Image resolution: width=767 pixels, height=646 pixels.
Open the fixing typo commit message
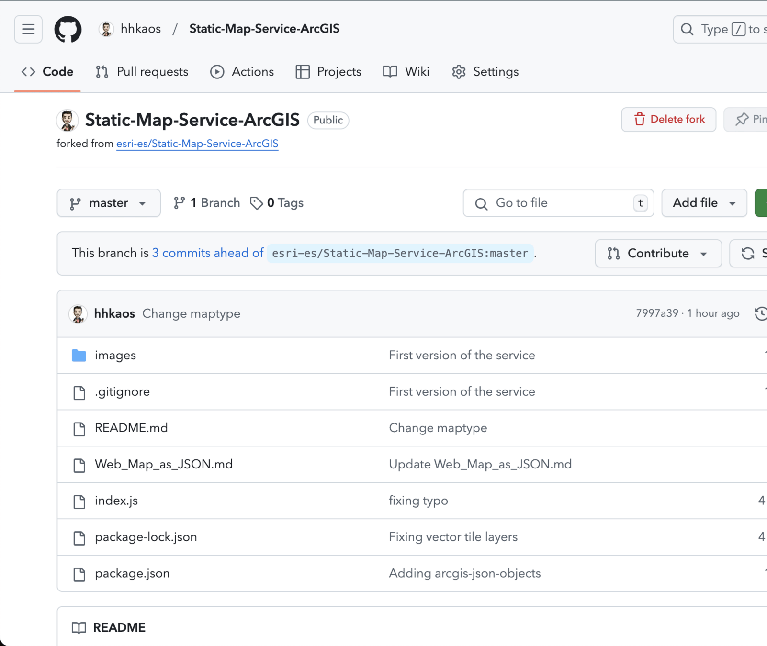(418, 501)
